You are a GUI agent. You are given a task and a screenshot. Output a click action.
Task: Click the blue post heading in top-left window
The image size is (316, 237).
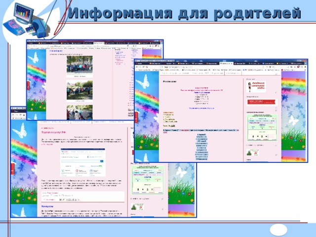tap(56, 51)
